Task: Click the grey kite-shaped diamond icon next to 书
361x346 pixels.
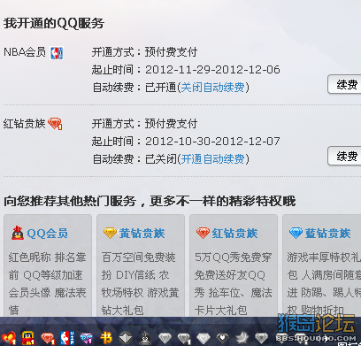Action: point(126,338)
